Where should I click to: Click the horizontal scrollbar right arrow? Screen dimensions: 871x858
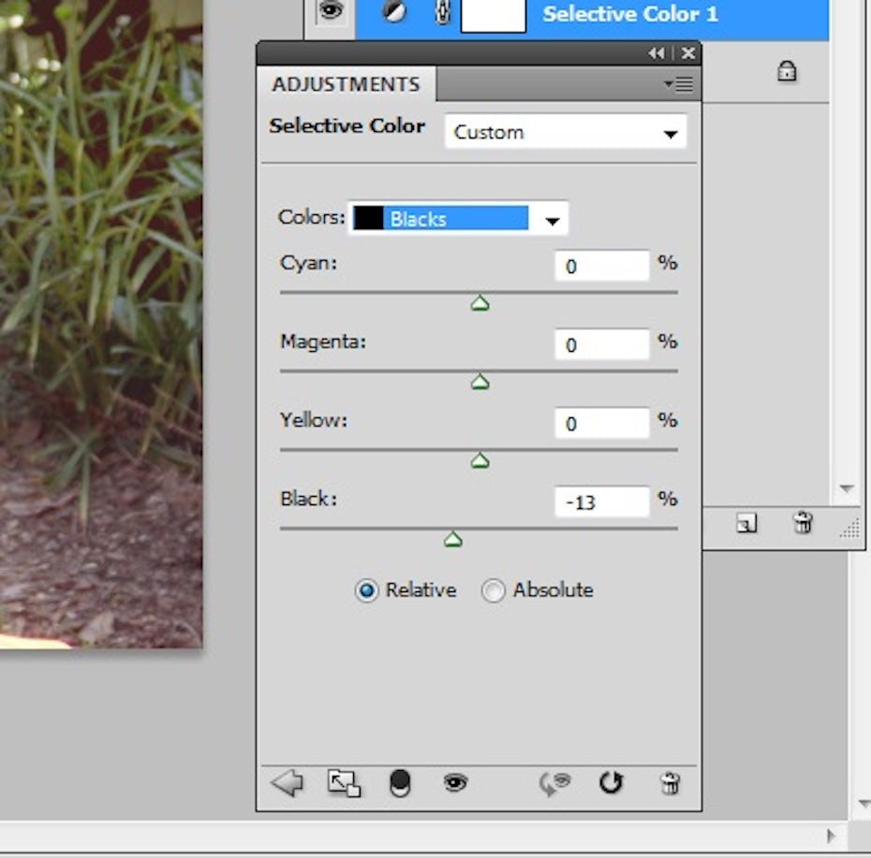click(x=831, y=836)
